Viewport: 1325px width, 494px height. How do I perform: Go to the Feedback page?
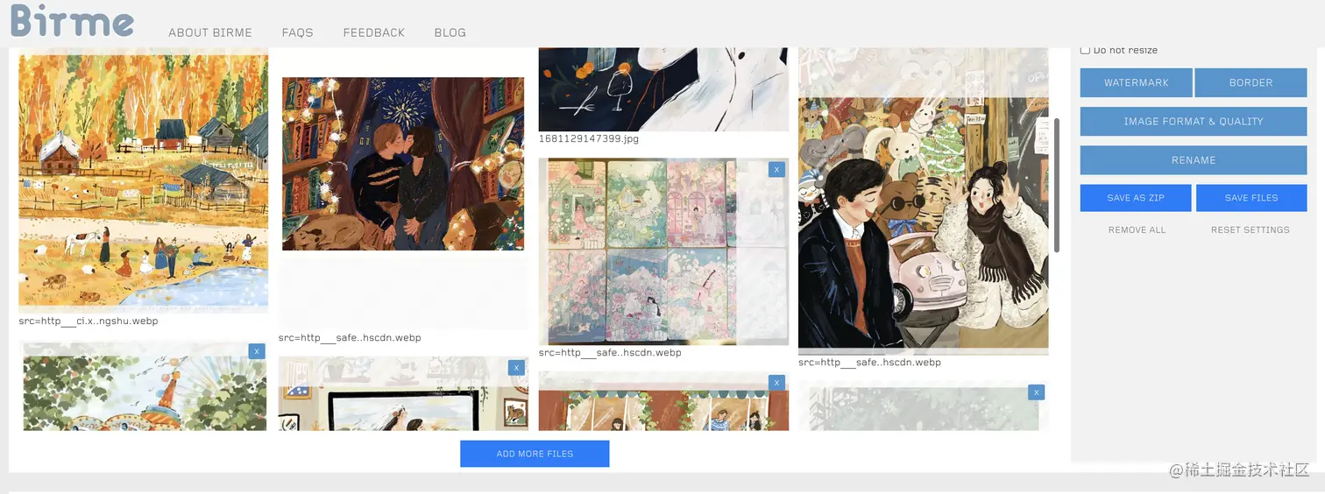click(x=374, y=32)
